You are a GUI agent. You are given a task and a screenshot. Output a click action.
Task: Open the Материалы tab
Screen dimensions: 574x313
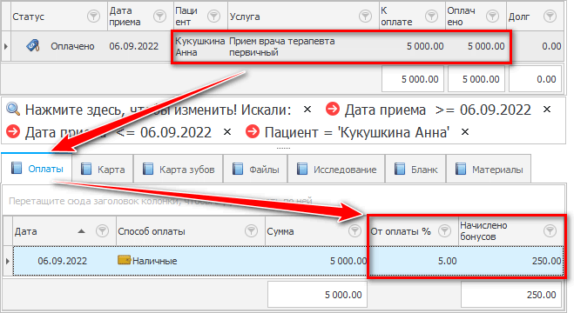coord(489,170)
